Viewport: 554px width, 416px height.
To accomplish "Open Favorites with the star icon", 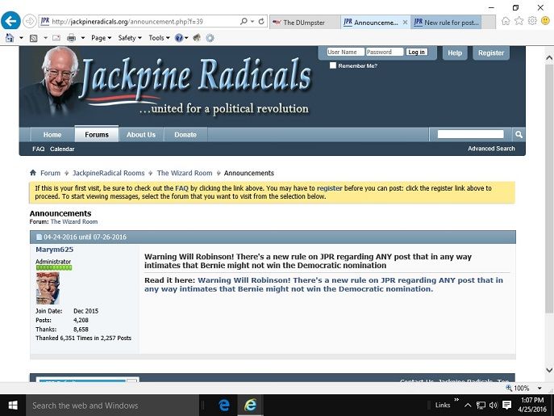I will (x=519, y=21).
